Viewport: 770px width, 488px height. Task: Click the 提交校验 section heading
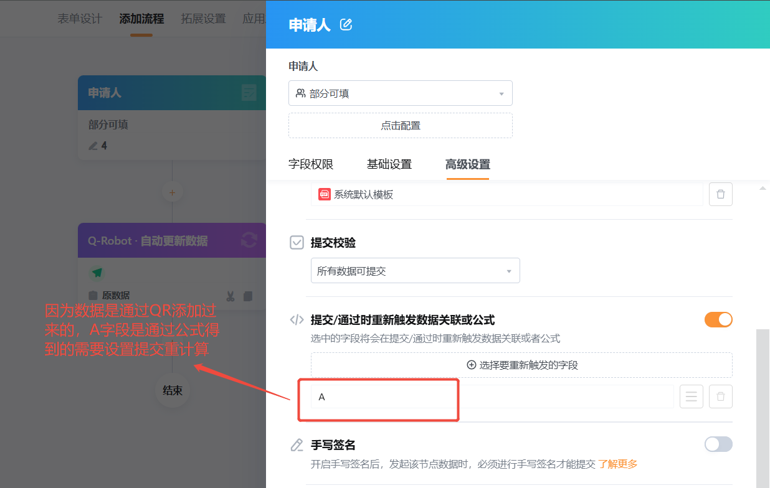333,243
